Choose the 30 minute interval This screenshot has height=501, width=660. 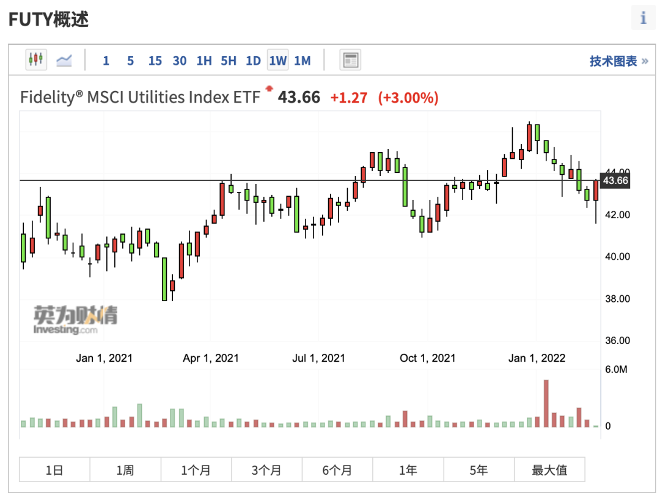(179, 60)
